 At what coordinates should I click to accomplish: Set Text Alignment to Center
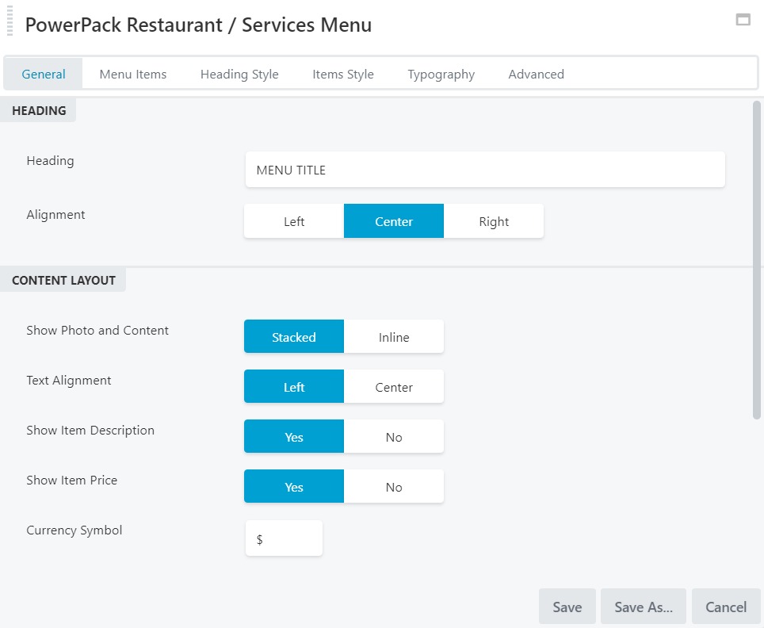point(394,387)
